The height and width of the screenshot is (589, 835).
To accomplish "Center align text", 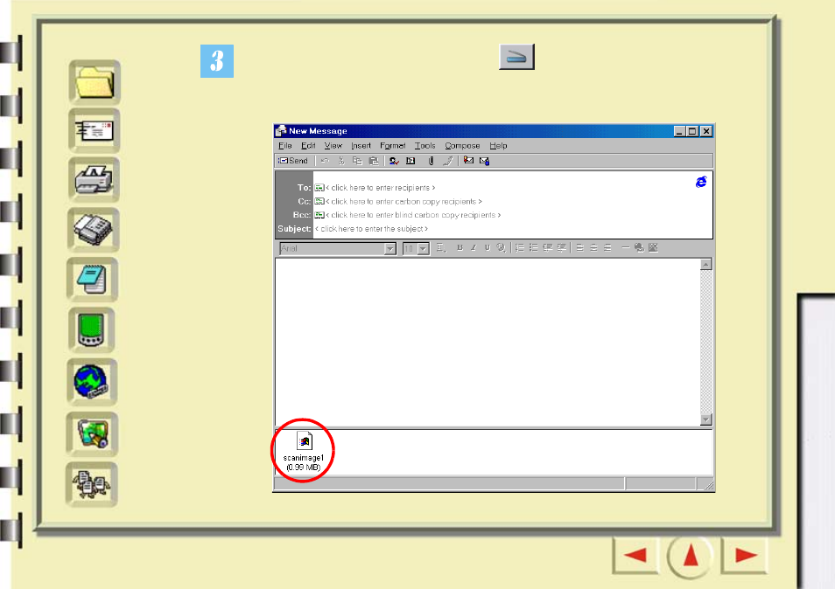I will coord(593,247).
